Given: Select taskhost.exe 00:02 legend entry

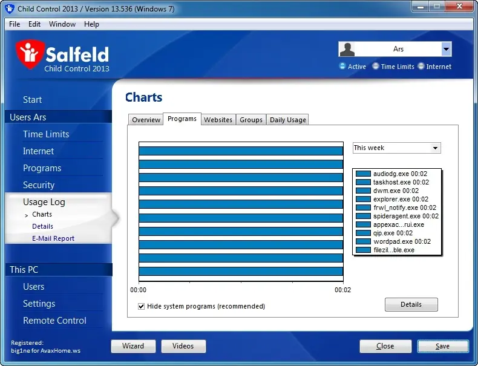Looking at the screenshot, I should 401,182.
